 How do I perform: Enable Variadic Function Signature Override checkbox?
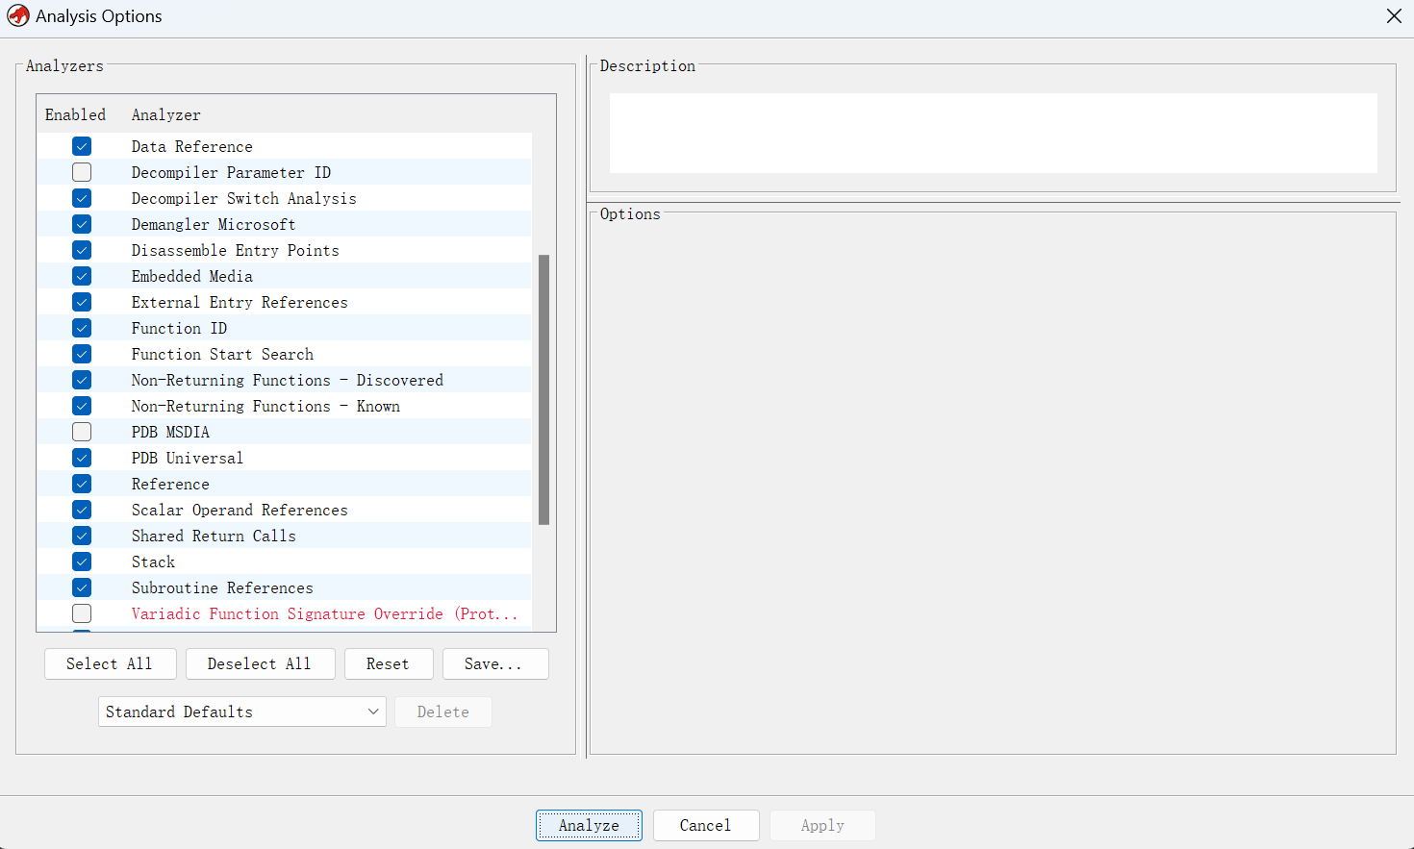(x=82, y=613)
